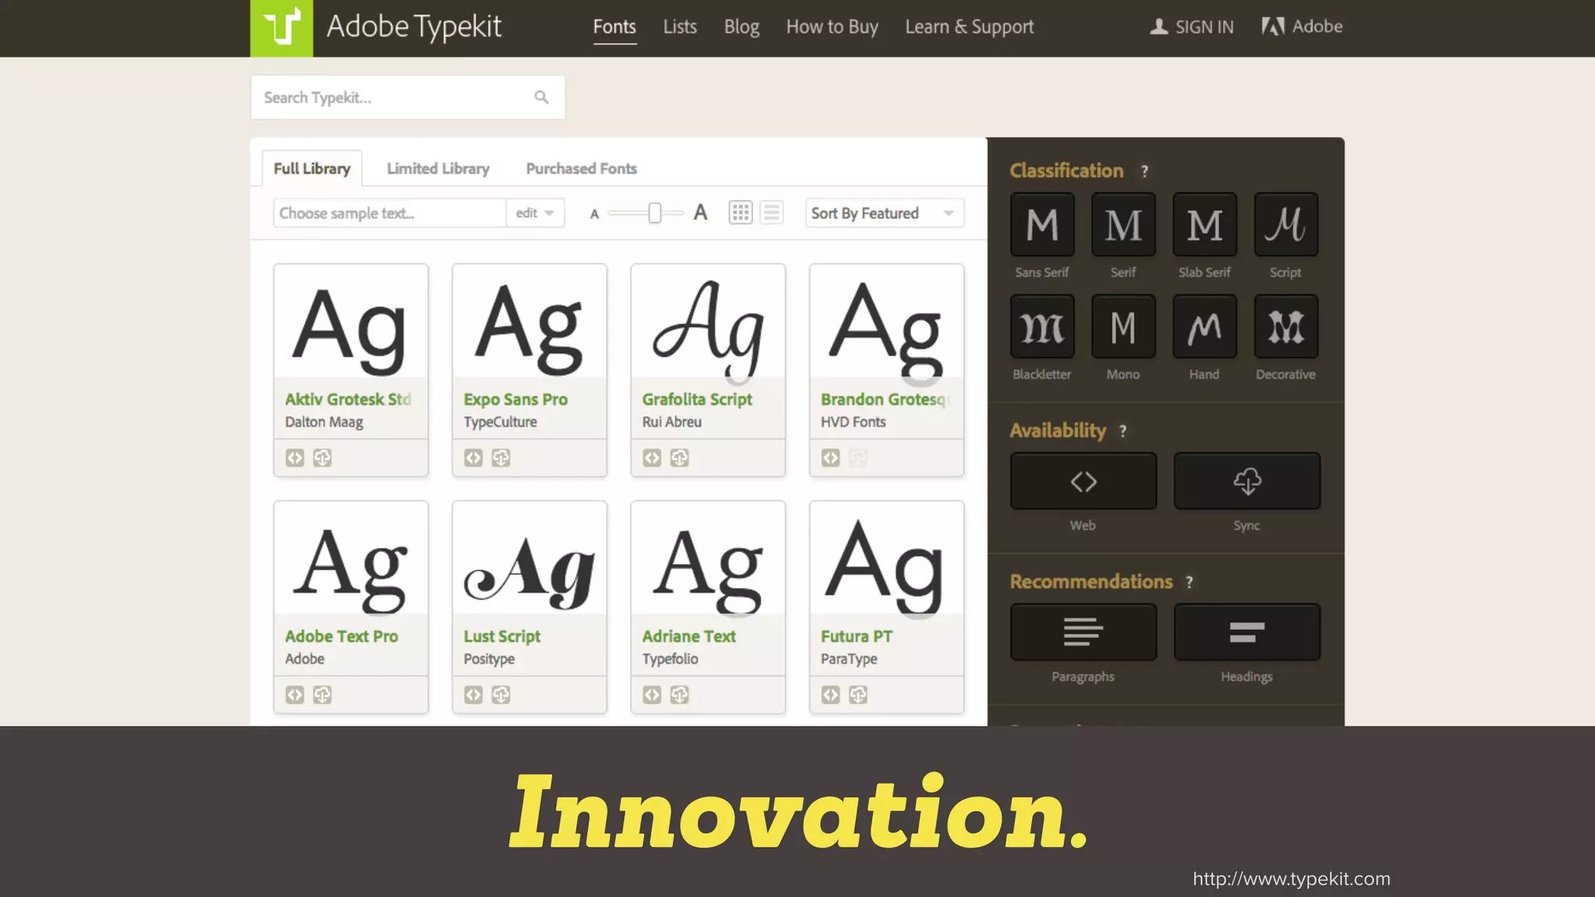The height and width of the screenshot is (897, 1595).
Task: Click the Choose sample text field
Action: pos(389,213)
